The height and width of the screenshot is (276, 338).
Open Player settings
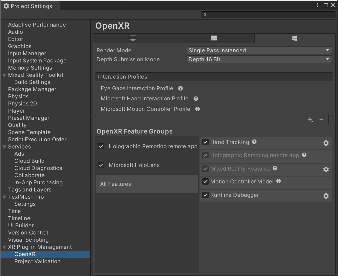click(17, 111)
